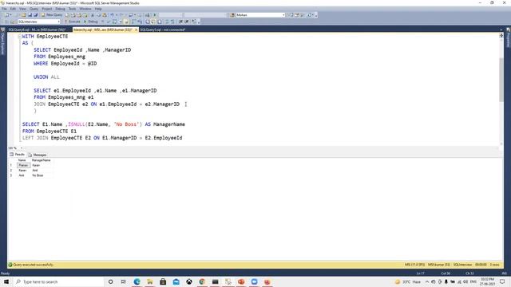
Task: Open Microsoft Edge from taskbar
Action: (x=137, y=281)
